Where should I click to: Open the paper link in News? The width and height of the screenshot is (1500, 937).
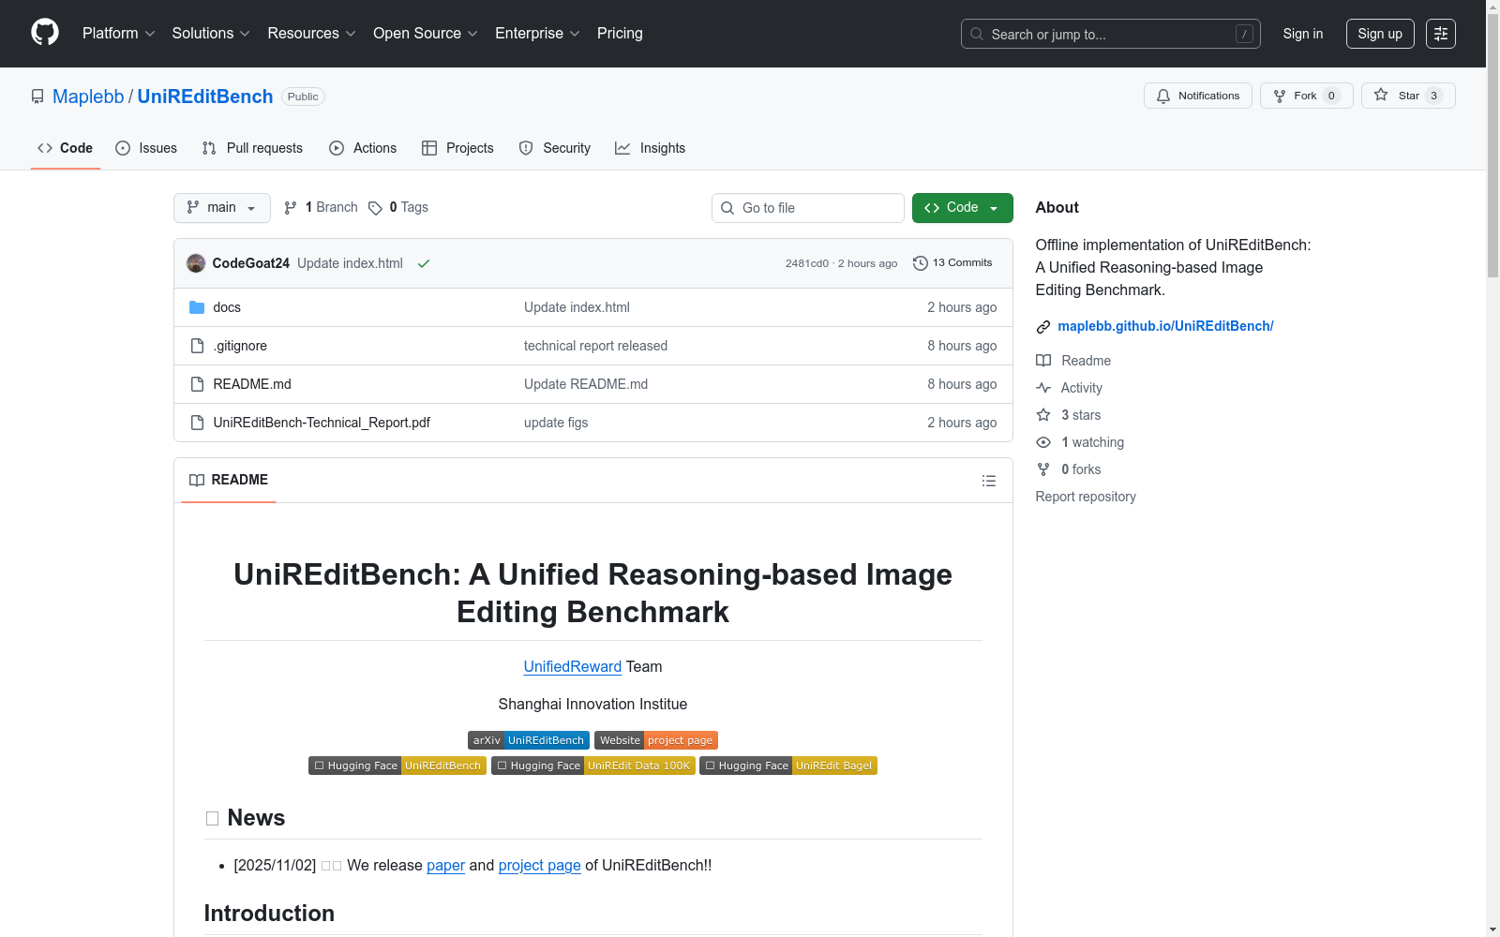click(x=445, y=865)
